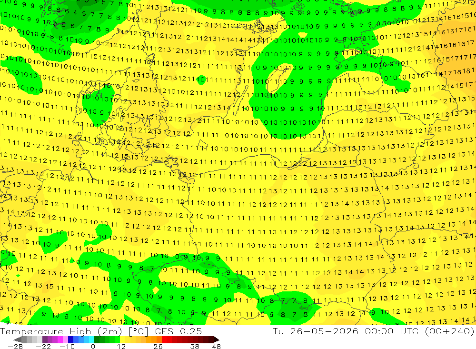Click the '0' legend scale label

pyautogui.click(x=93, y=346)
